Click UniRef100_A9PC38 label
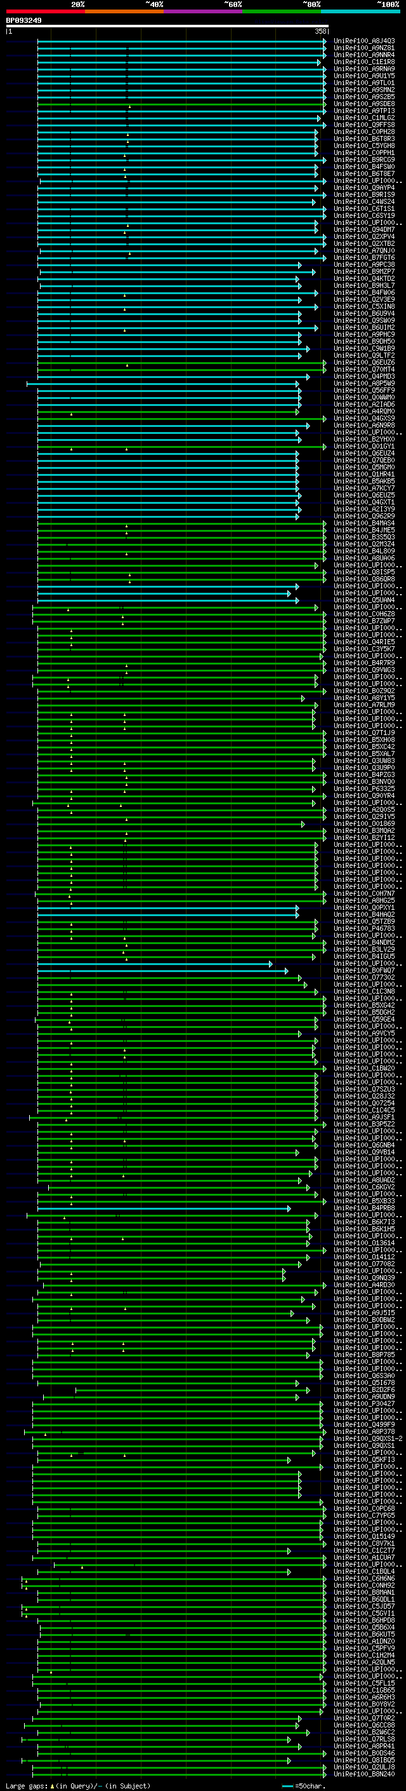Viewport: 406px width, 1791px height. tap(364, 264)
